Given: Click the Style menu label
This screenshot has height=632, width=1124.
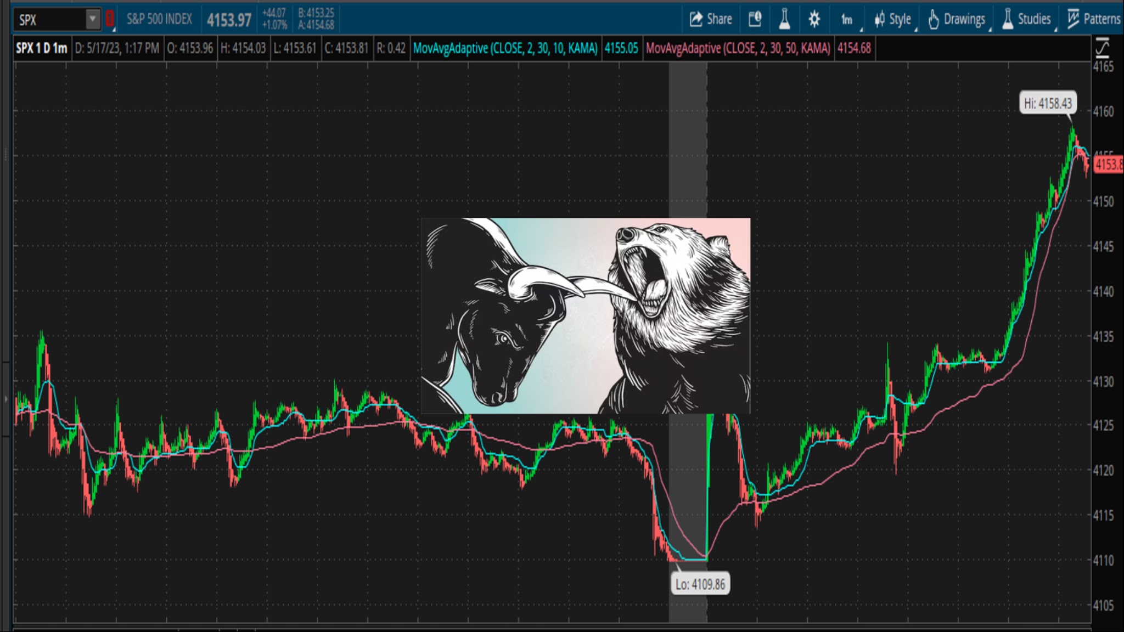Looking at the screenshot, I should click(x=900, y=19).
